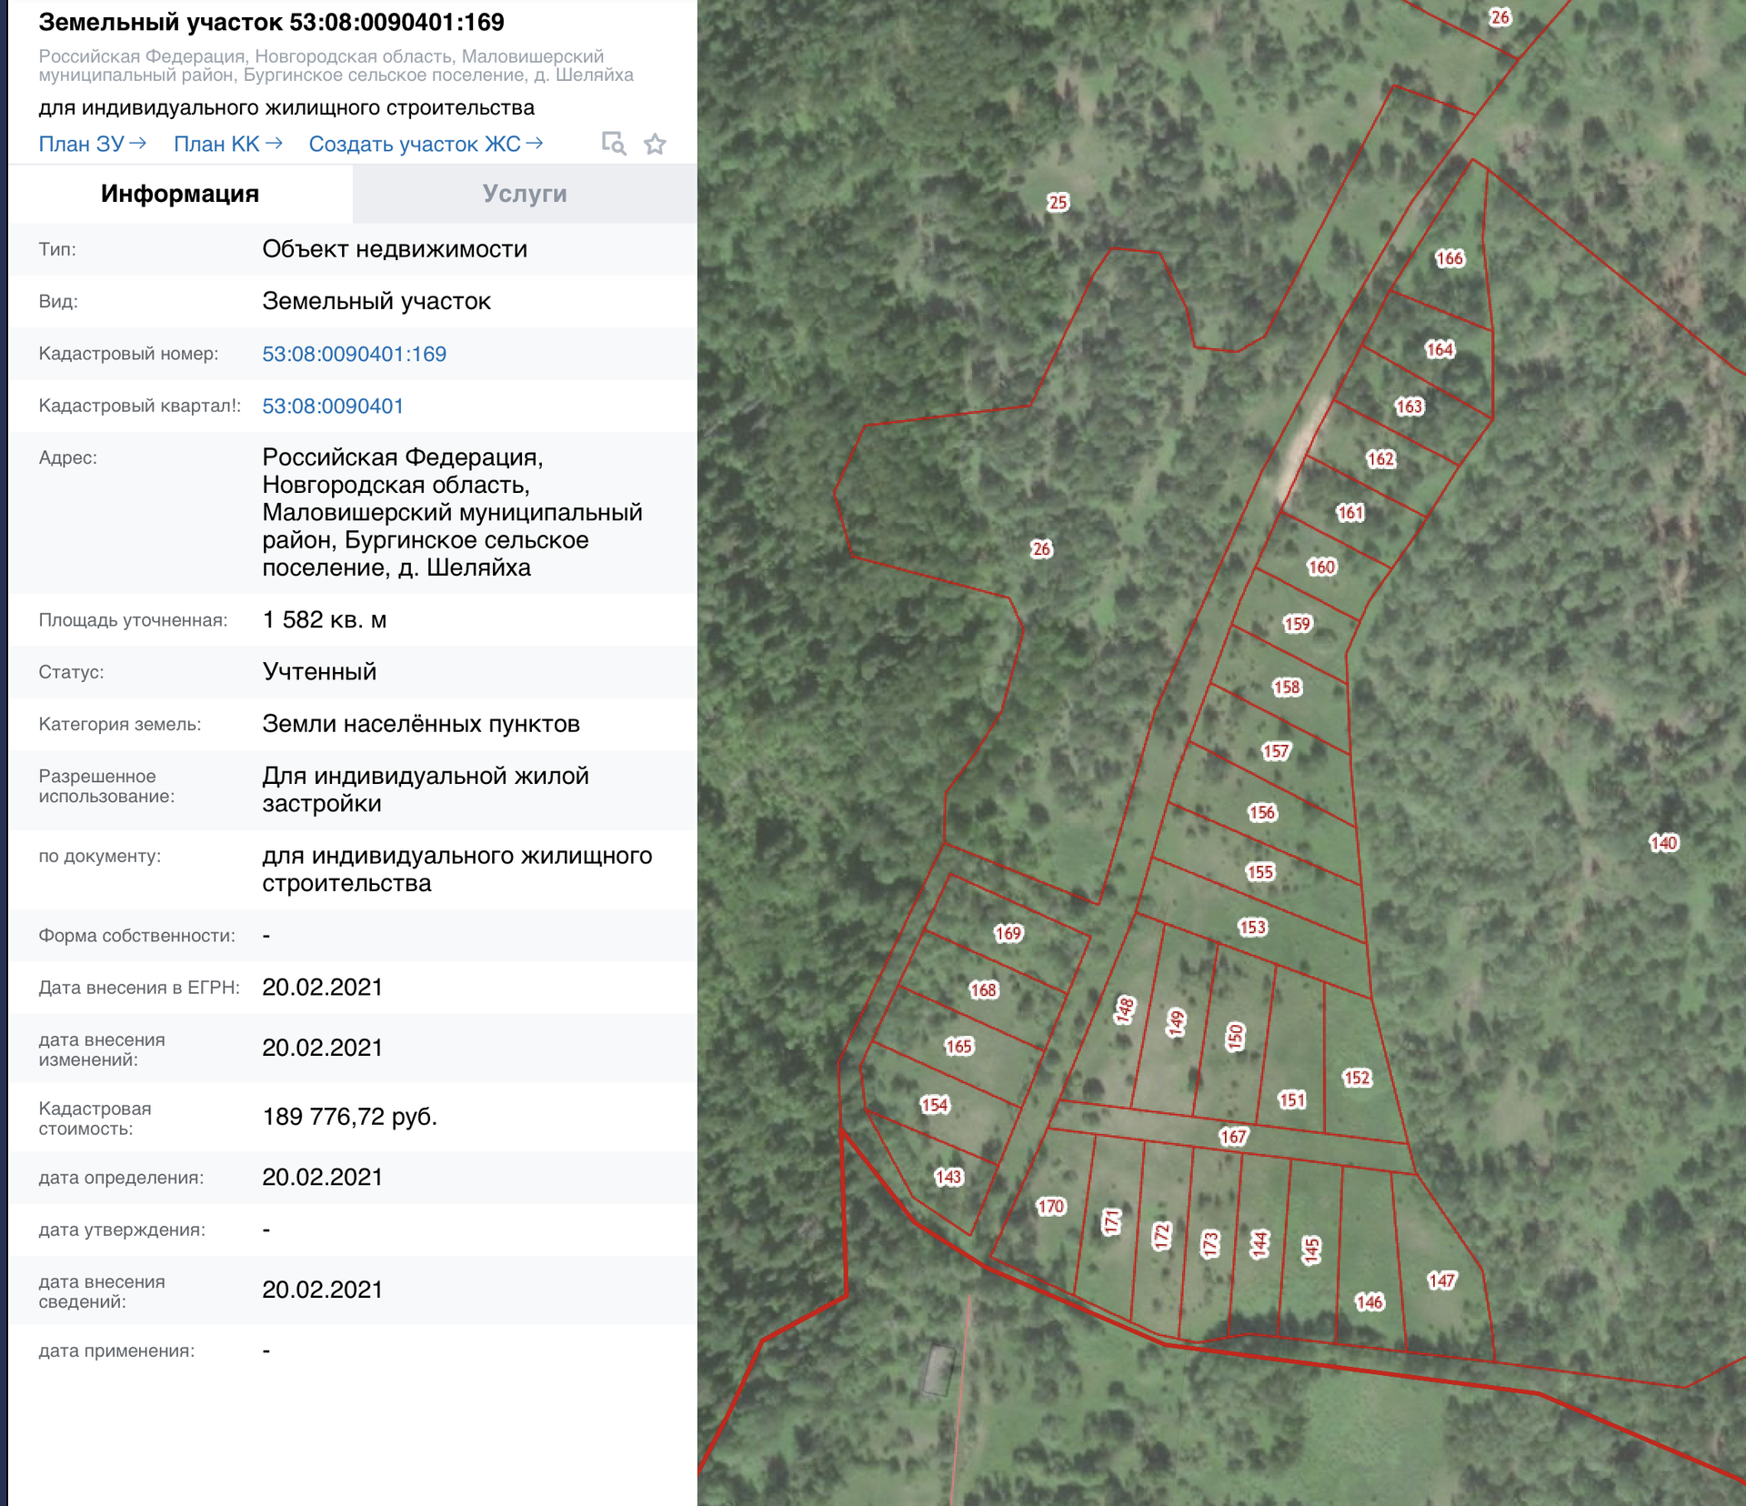Click parcel label 25 on map
Screen dimensions: 1746x1506
[x=1057, y=202]
